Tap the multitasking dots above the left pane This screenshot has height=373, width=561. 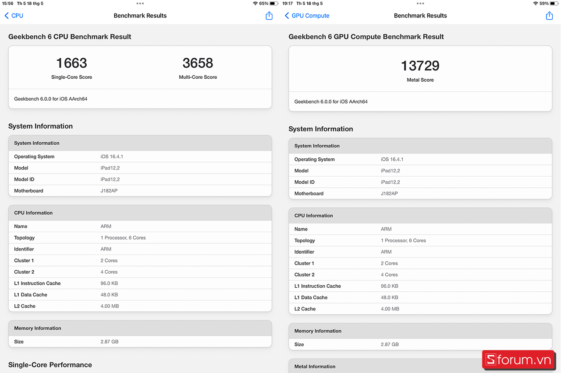(x=140, y=3)
